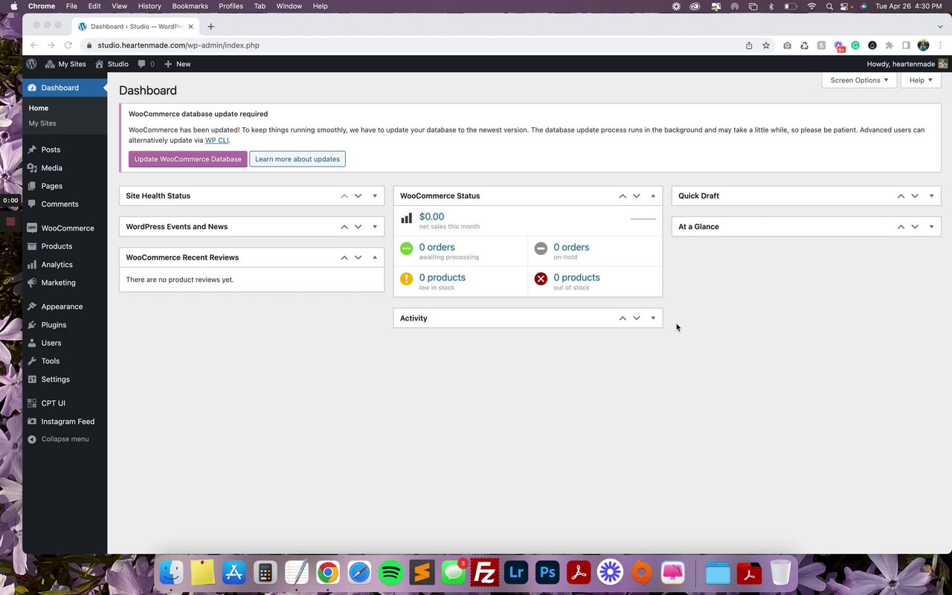This screenshot has width=952, height=595.
Task: Toggle WordPress Events and News panel
Action: pyautogui.click(x=375, y=227)
